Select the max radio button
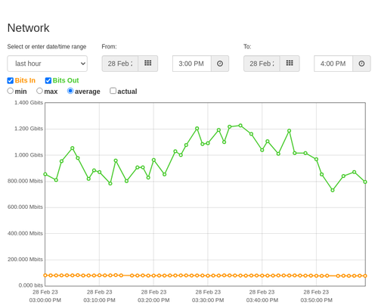The image size is (378, 305). (x=39, y=91)
